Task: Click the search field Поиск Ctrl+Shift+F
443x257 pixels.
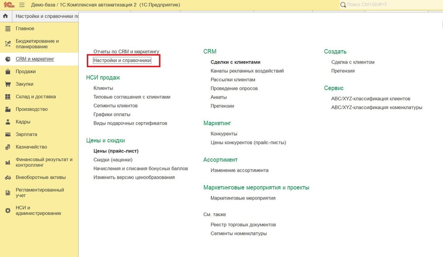Action: tap(391, 5)
